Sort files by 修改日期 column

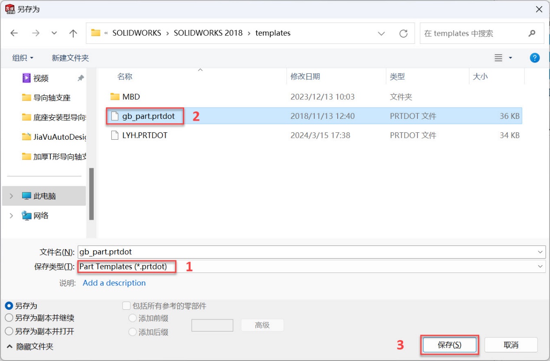[305, 76]
